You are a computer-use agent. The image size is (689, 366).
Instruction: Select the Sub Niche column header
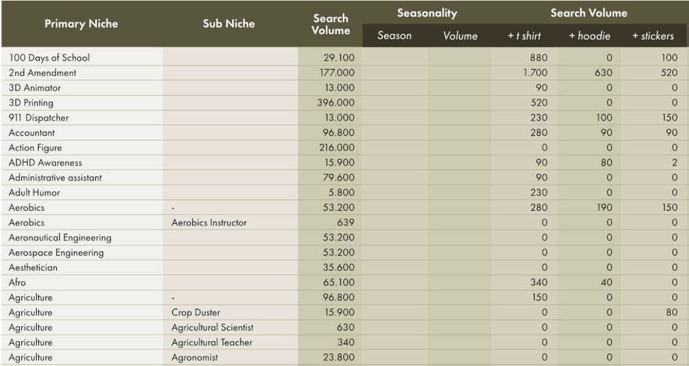coord(228,24)
